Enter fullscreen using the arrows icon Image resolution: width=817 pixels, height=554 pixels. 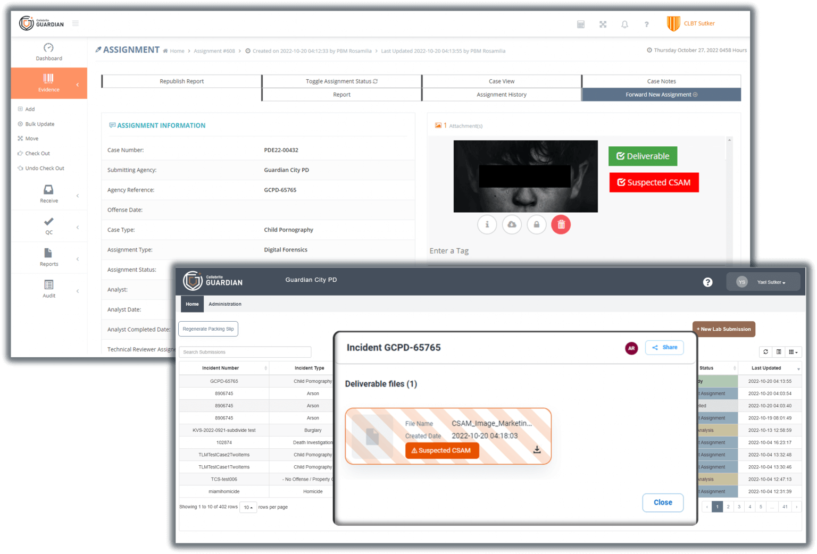point(603,24)
